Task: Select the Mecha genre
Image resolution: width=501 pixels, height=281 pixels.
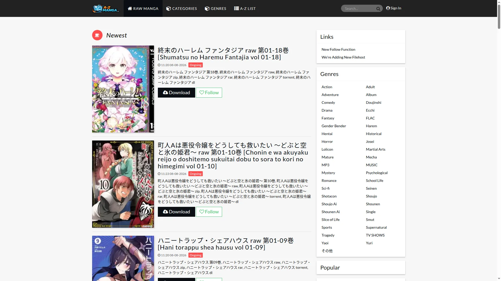Action: (371, 157)
